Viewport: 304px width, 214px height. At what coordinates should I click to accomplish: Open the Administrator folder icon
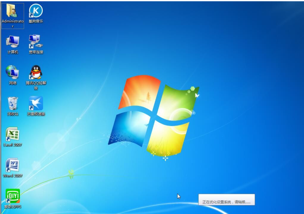point(13,11)
